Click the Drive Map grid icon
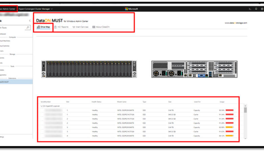Viewport: 264px width, 151px height. tap(38, 27)
